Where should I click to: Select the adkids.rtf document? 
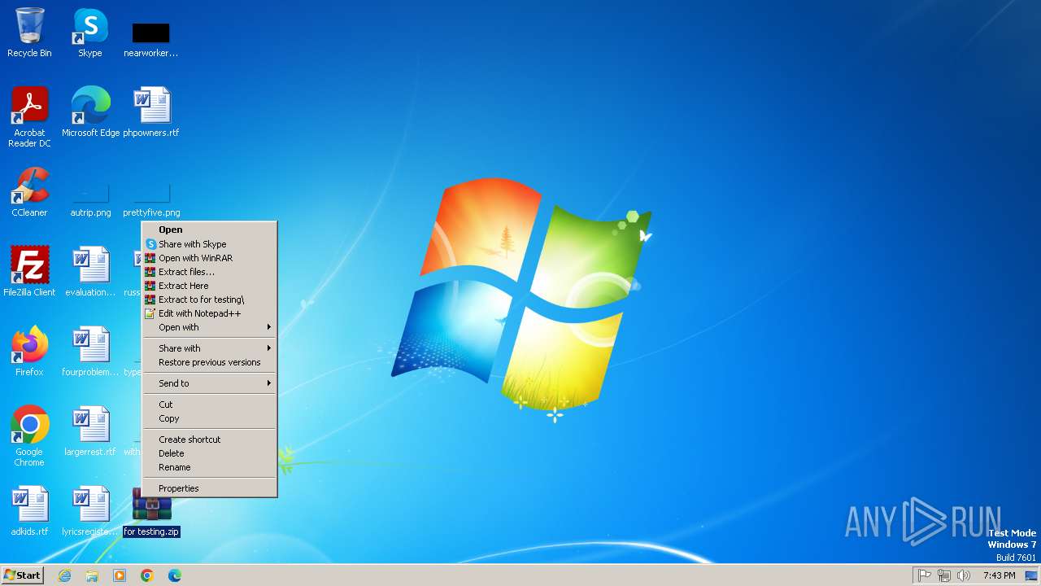click(x=29, y=510)
